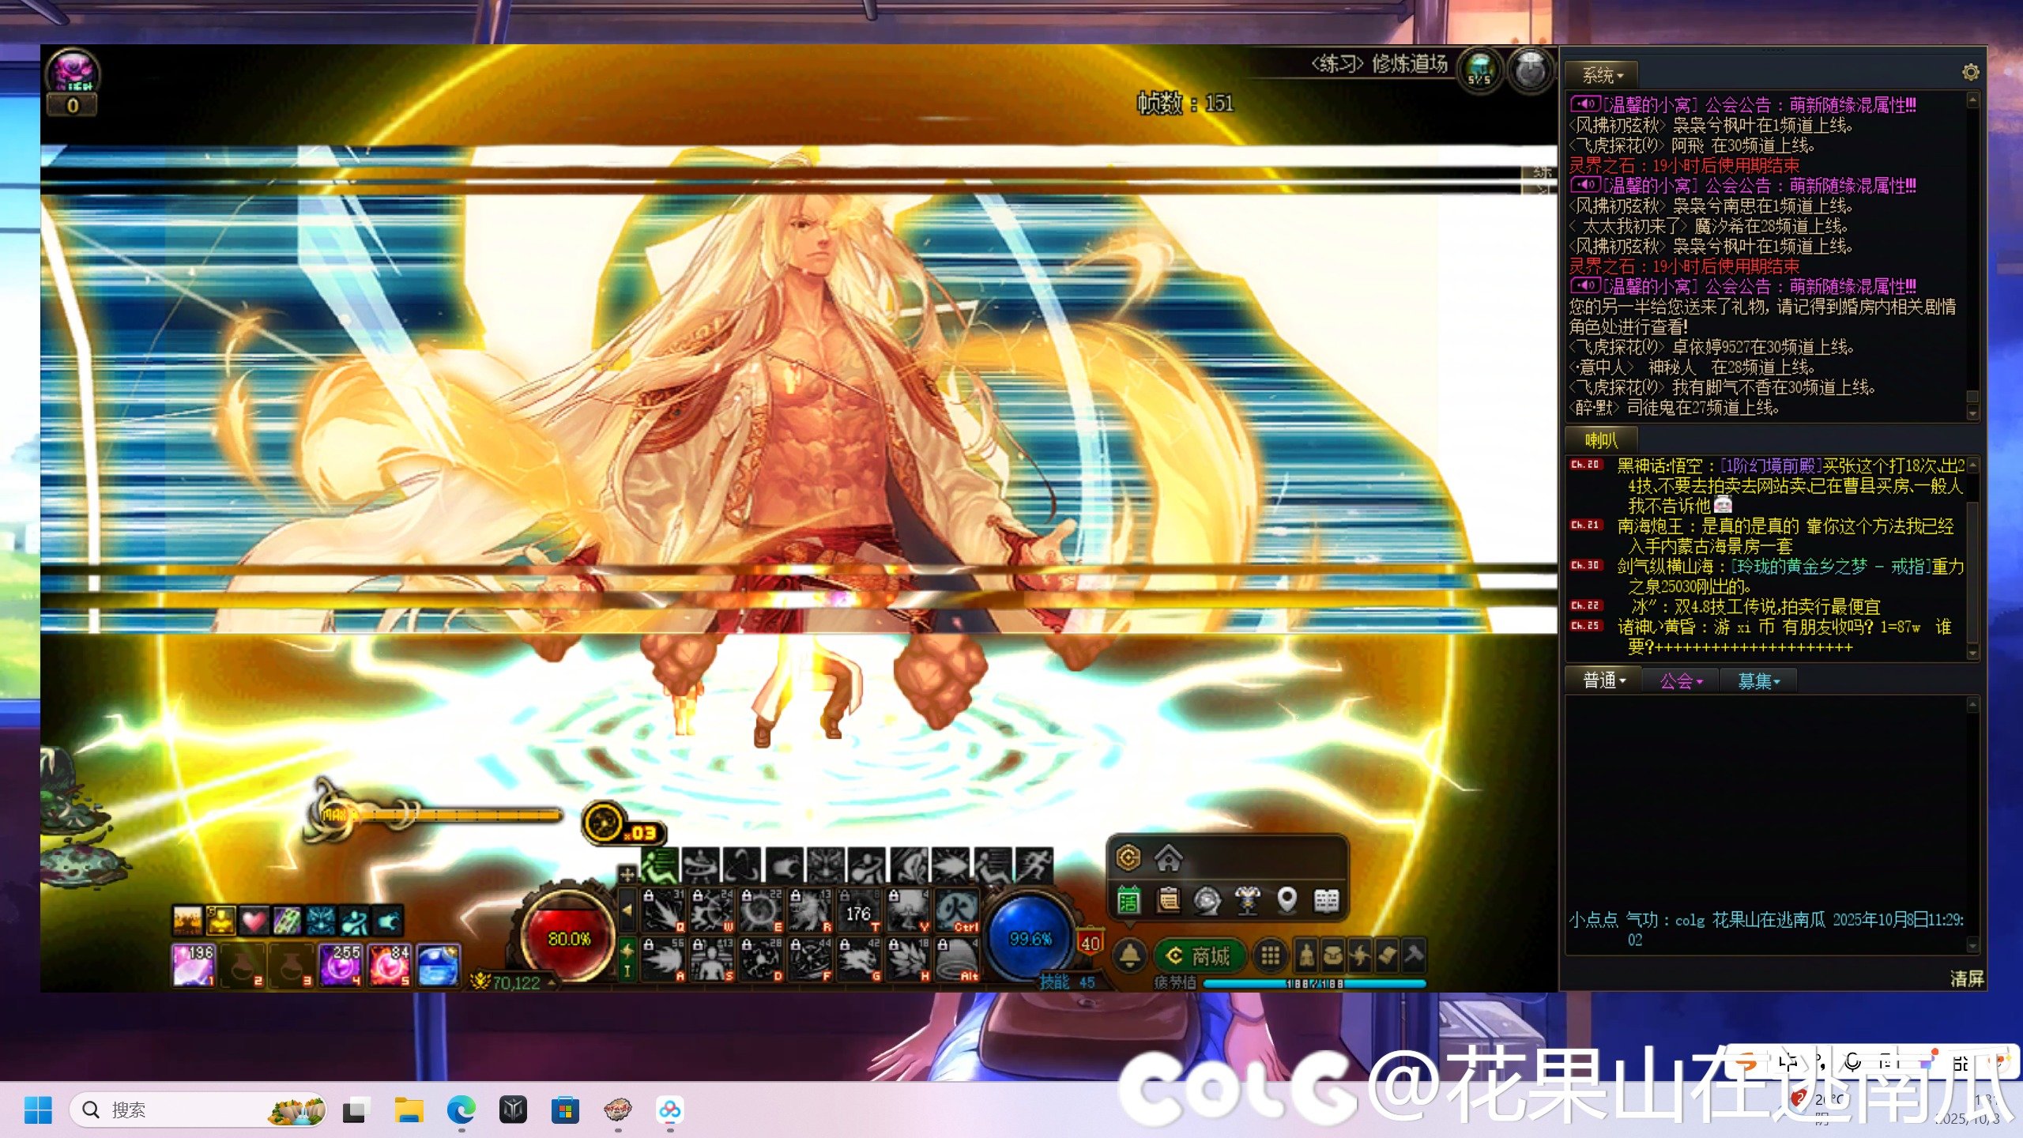Toggle the green skill slot lock button
2023x1138 pixels.
click(x=627, y=958)
